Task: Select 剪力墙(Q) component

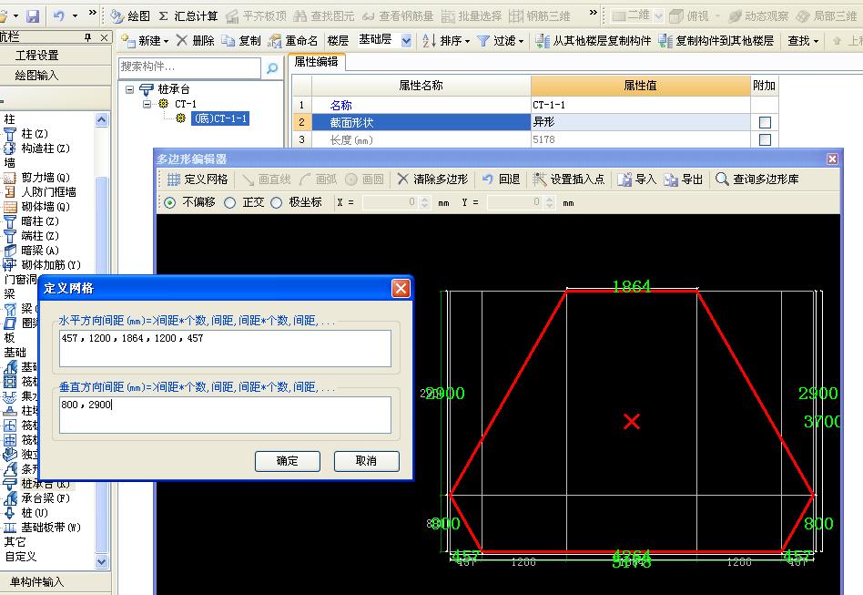Action: click(x=36, y=178)
